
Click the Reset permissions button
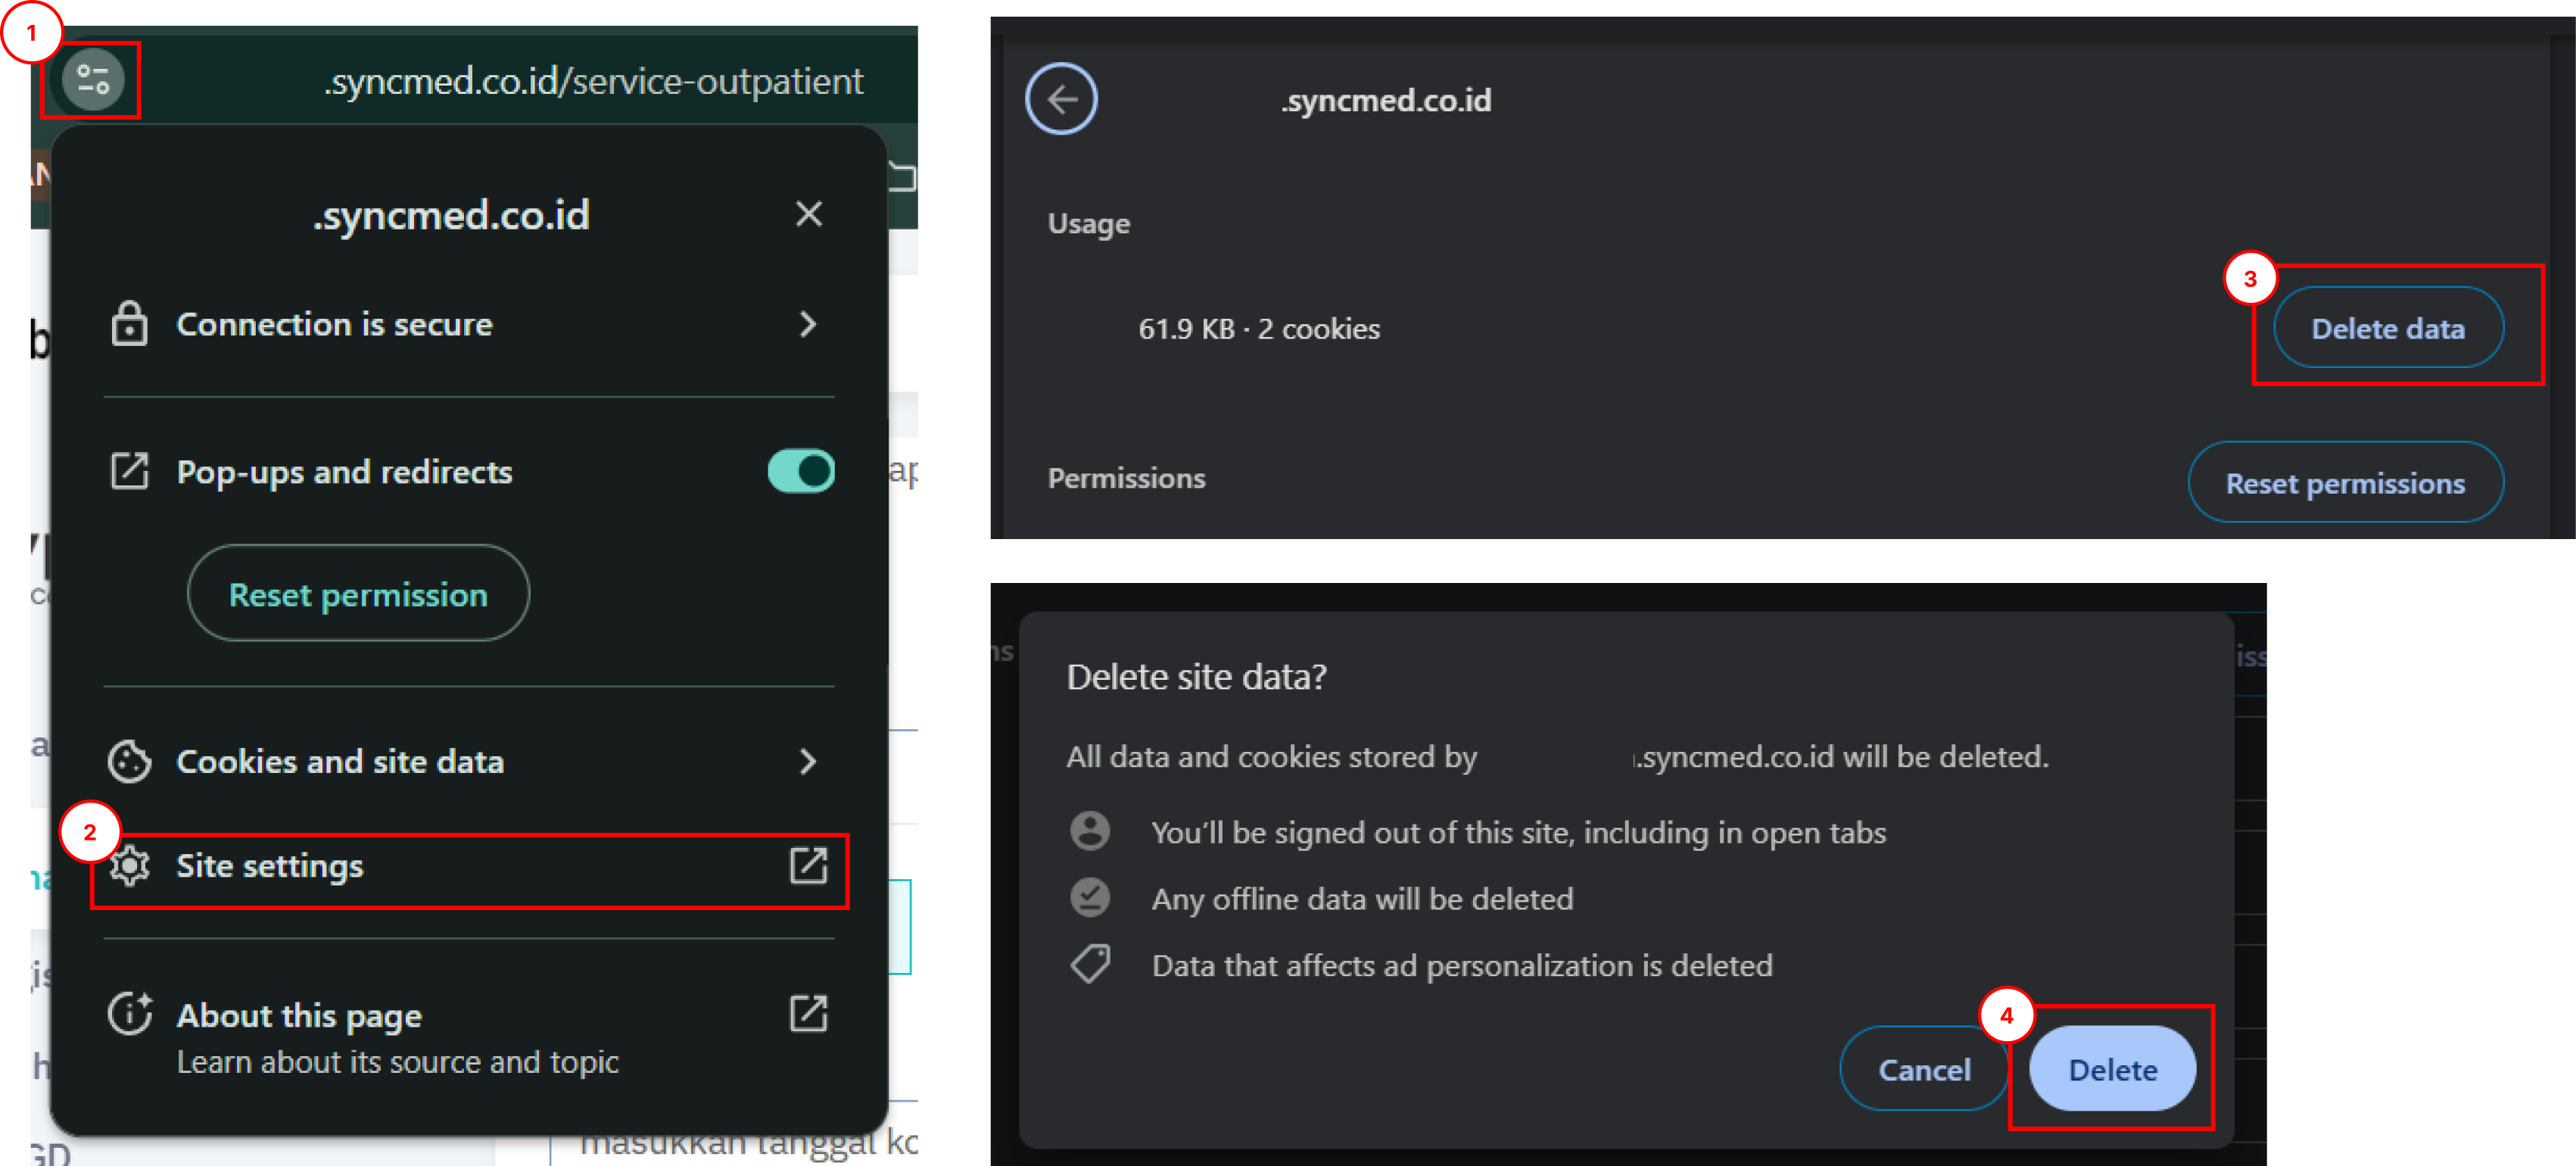click(2345, 483)
